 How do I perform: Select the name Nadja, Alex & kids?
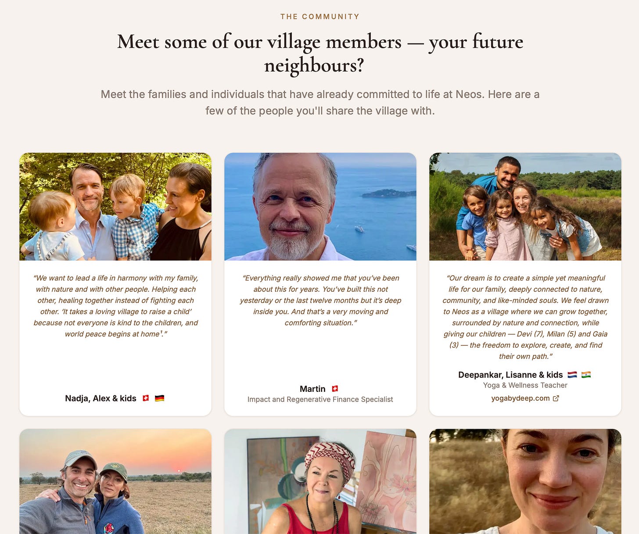point(101,398)
